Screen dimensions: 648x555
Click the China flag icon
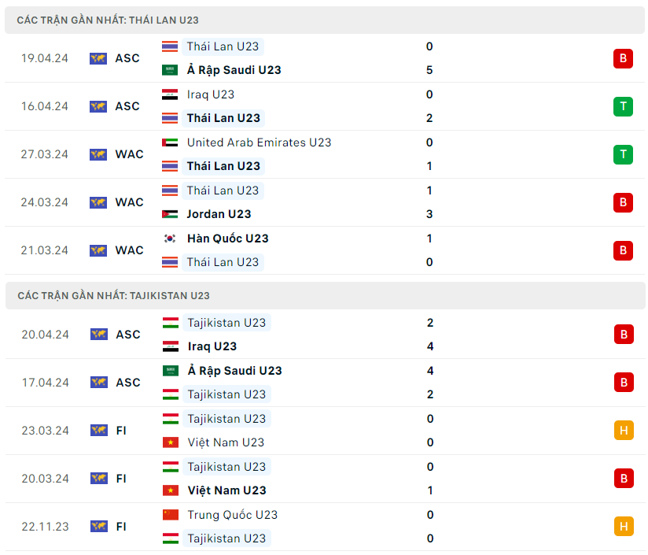tap(171, 515)
